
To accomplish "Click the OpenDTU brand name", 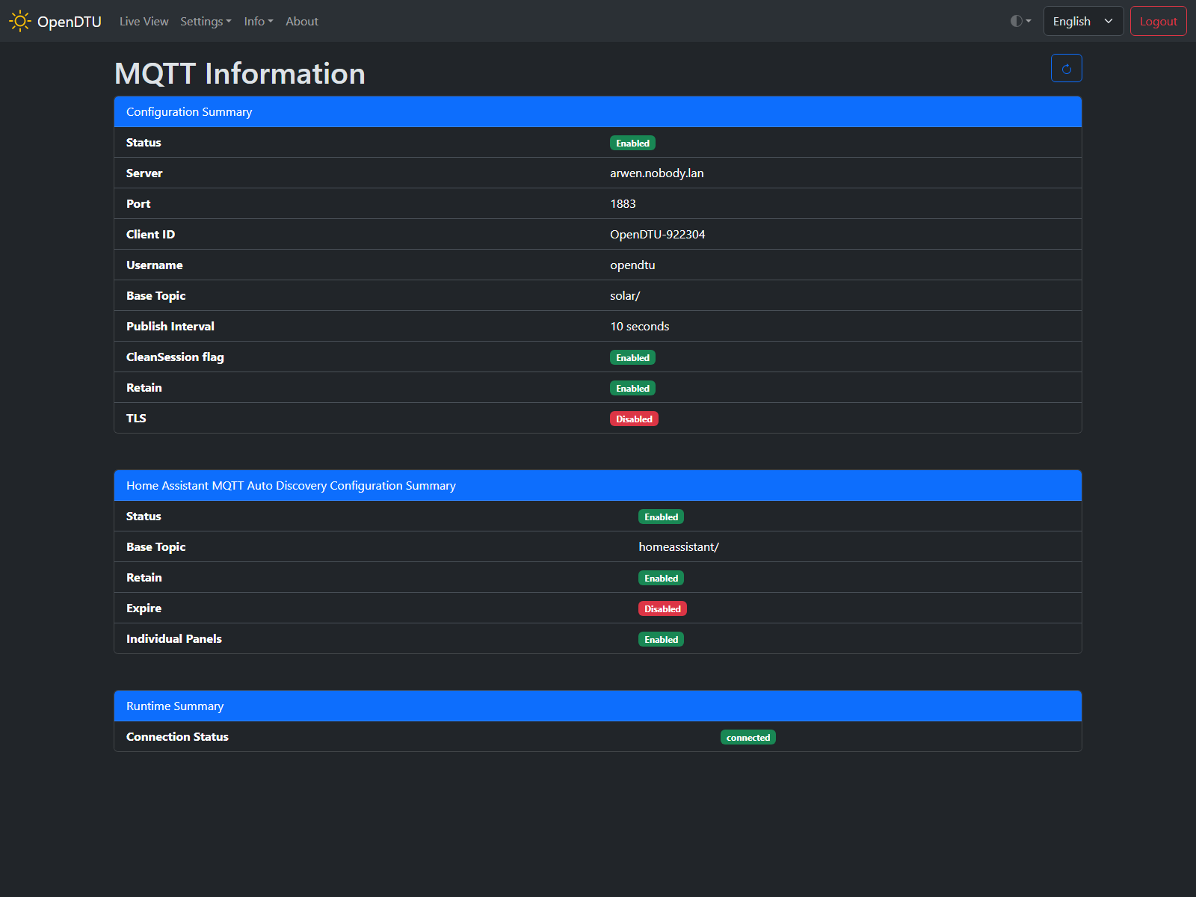I will [70, 22].
